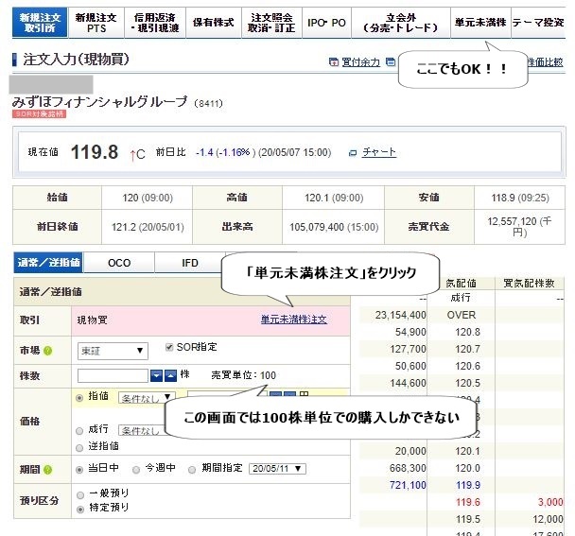Click the chart popup icon beside チャート
This screenshot has height=536, width=575.
click(353, 153)
